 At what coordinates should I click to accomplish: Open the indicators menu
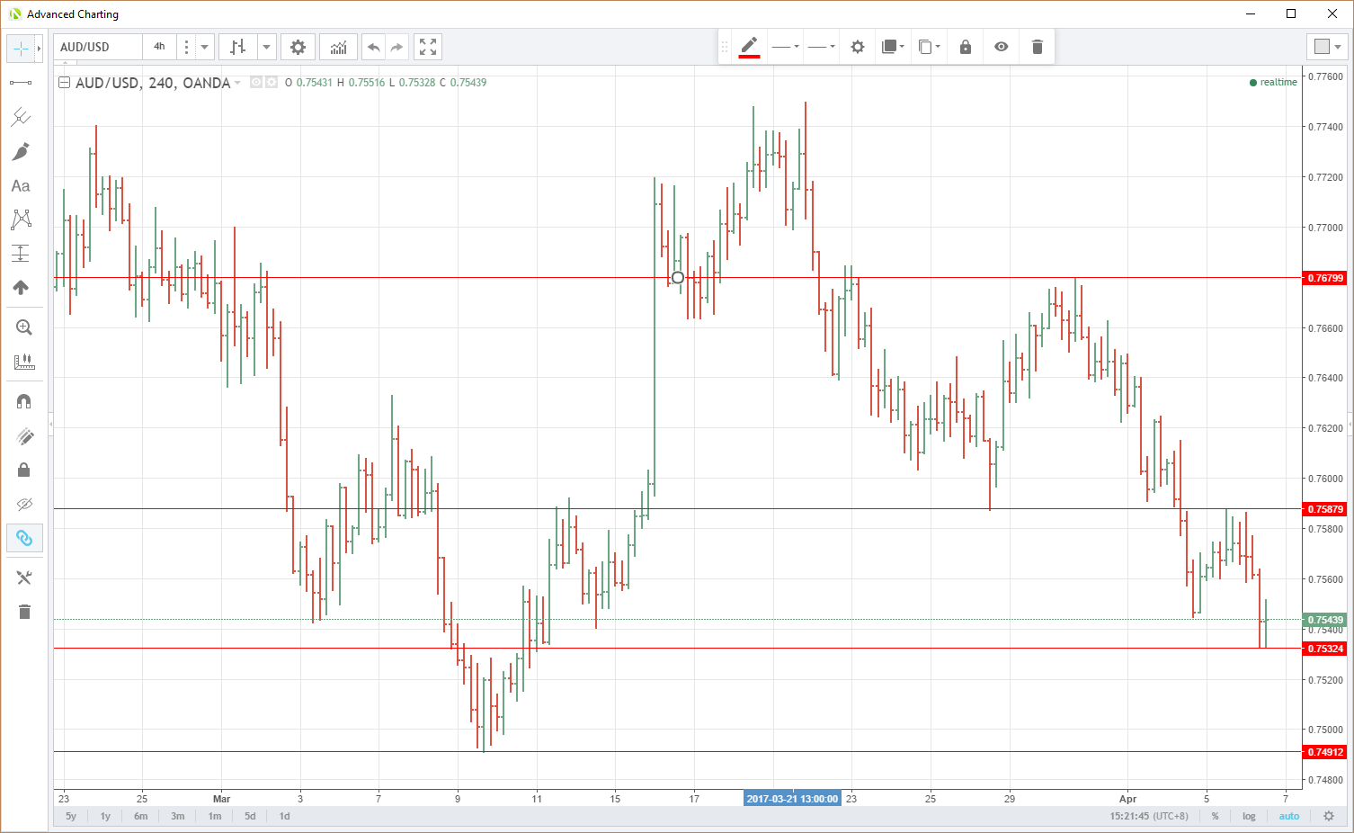[338, 47]
